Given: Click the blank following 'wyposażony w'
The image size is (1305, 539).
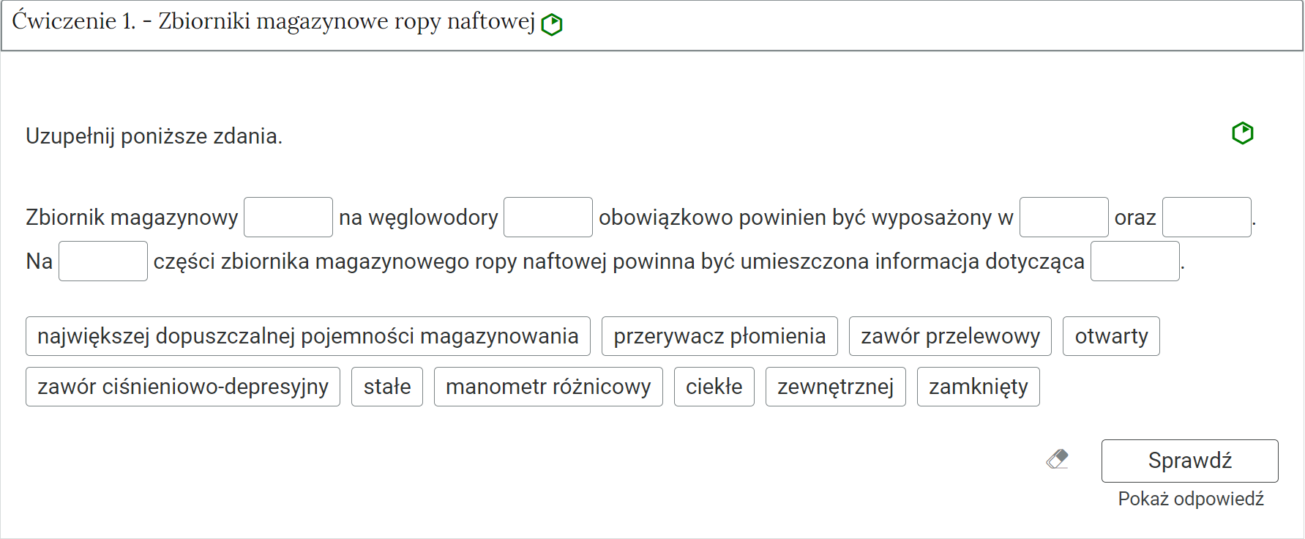Looking at the screenshot, I should point(1064,217).
